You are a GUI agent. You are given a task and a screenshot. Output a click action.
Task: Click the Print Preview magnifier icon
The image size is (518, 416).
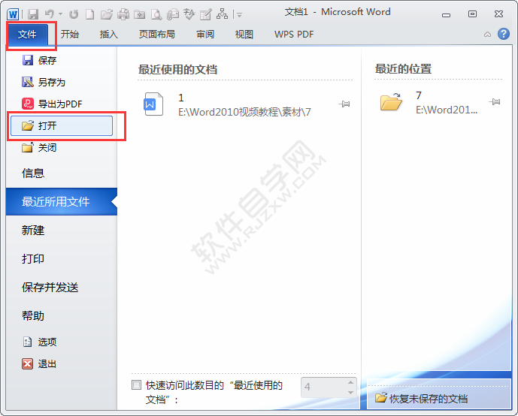click(x=156, y=14)
